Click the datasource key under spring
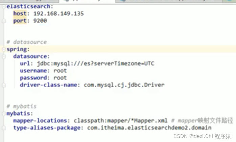 click(x=30, y=56)
